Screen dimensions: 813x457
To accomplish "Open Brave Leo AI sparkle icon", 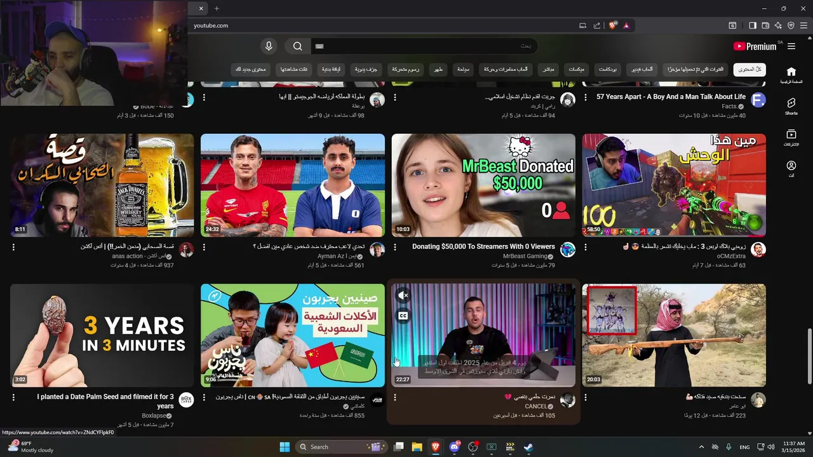I will pyautogui.click(x=778, y=25).
